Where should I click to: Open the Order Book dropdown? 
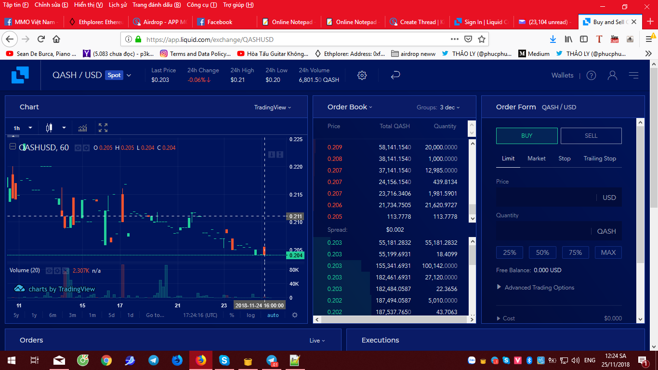click(x=350, y=107)
